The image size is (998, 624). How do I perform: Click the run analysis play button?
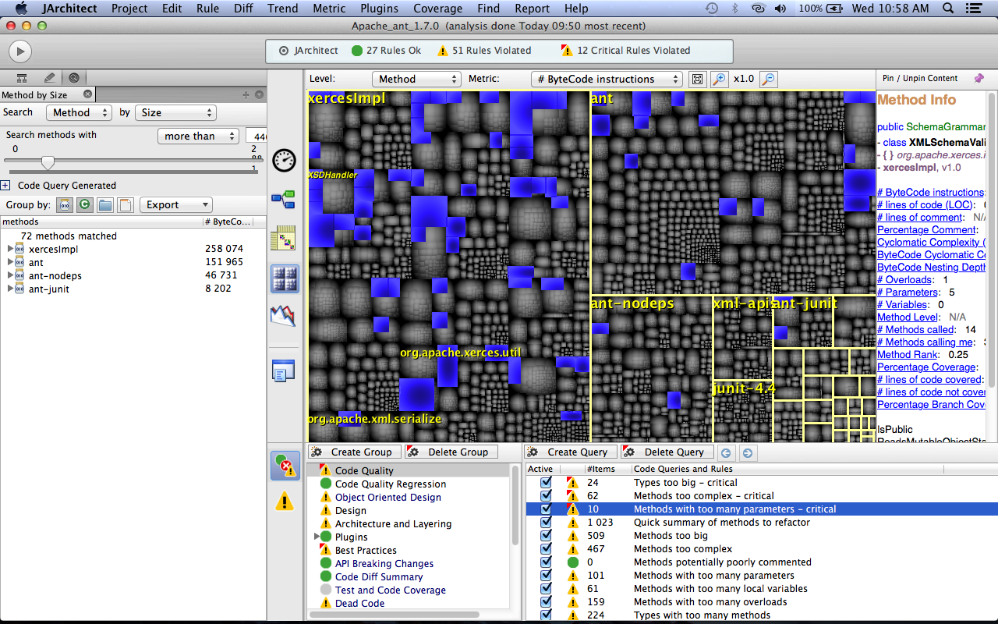pyautogui.click(x=19, y=51)
